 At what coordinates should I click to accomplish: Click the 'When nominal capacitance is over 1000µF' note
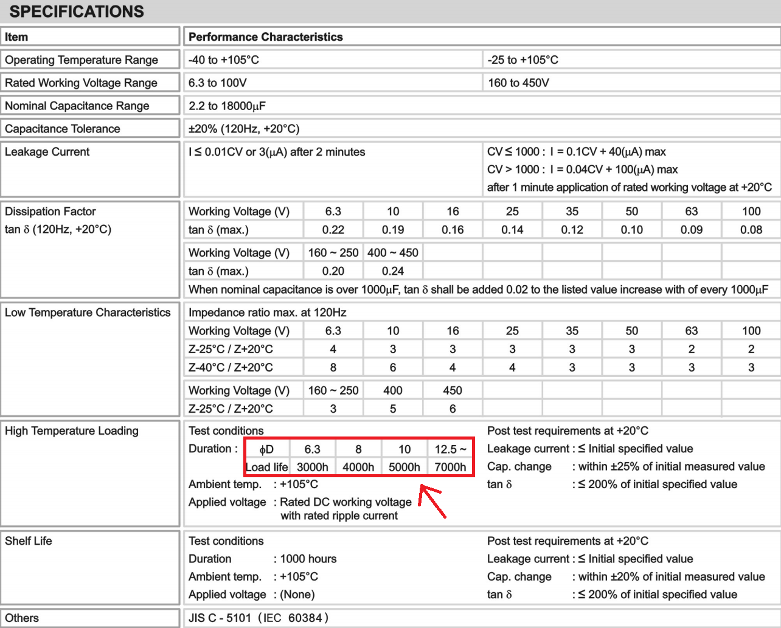(x=479, y=289)
